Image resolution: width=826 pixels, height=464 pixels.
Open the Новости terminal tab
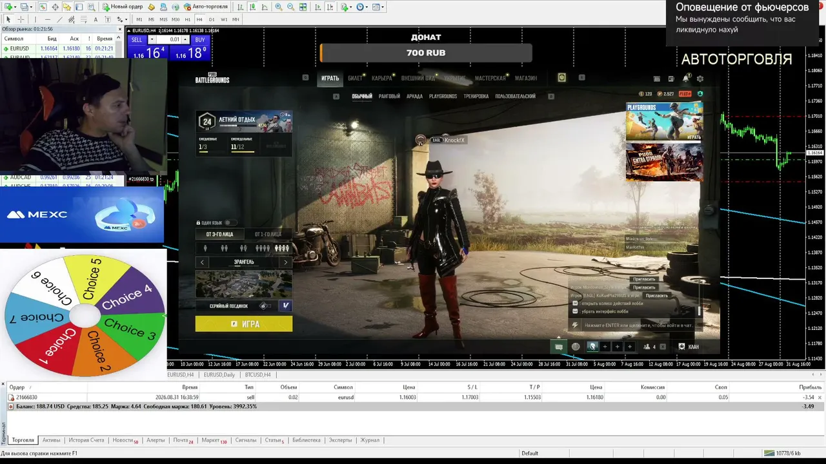point(125,440)
